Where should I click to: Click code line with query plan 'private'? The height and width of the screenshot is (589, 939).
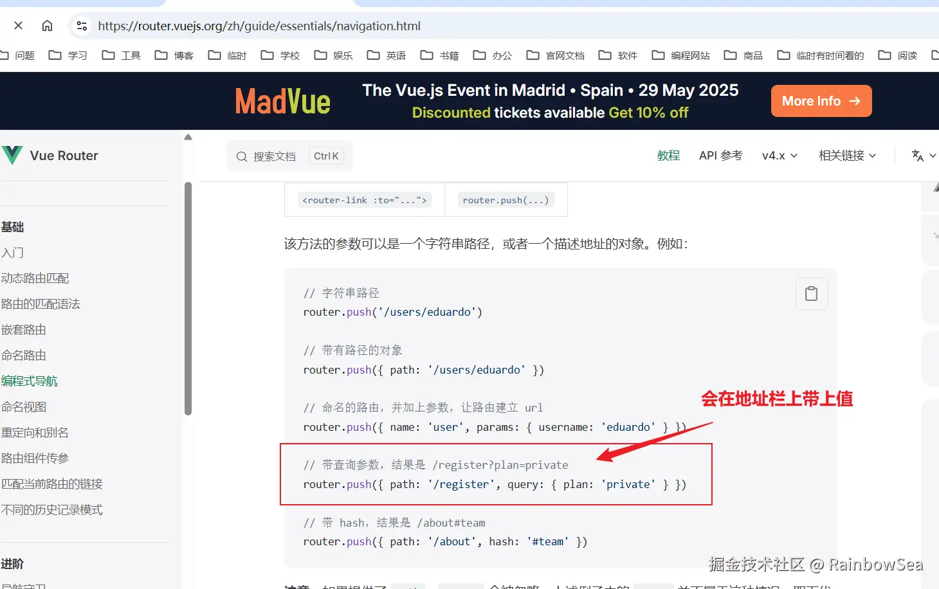[495, 484]
